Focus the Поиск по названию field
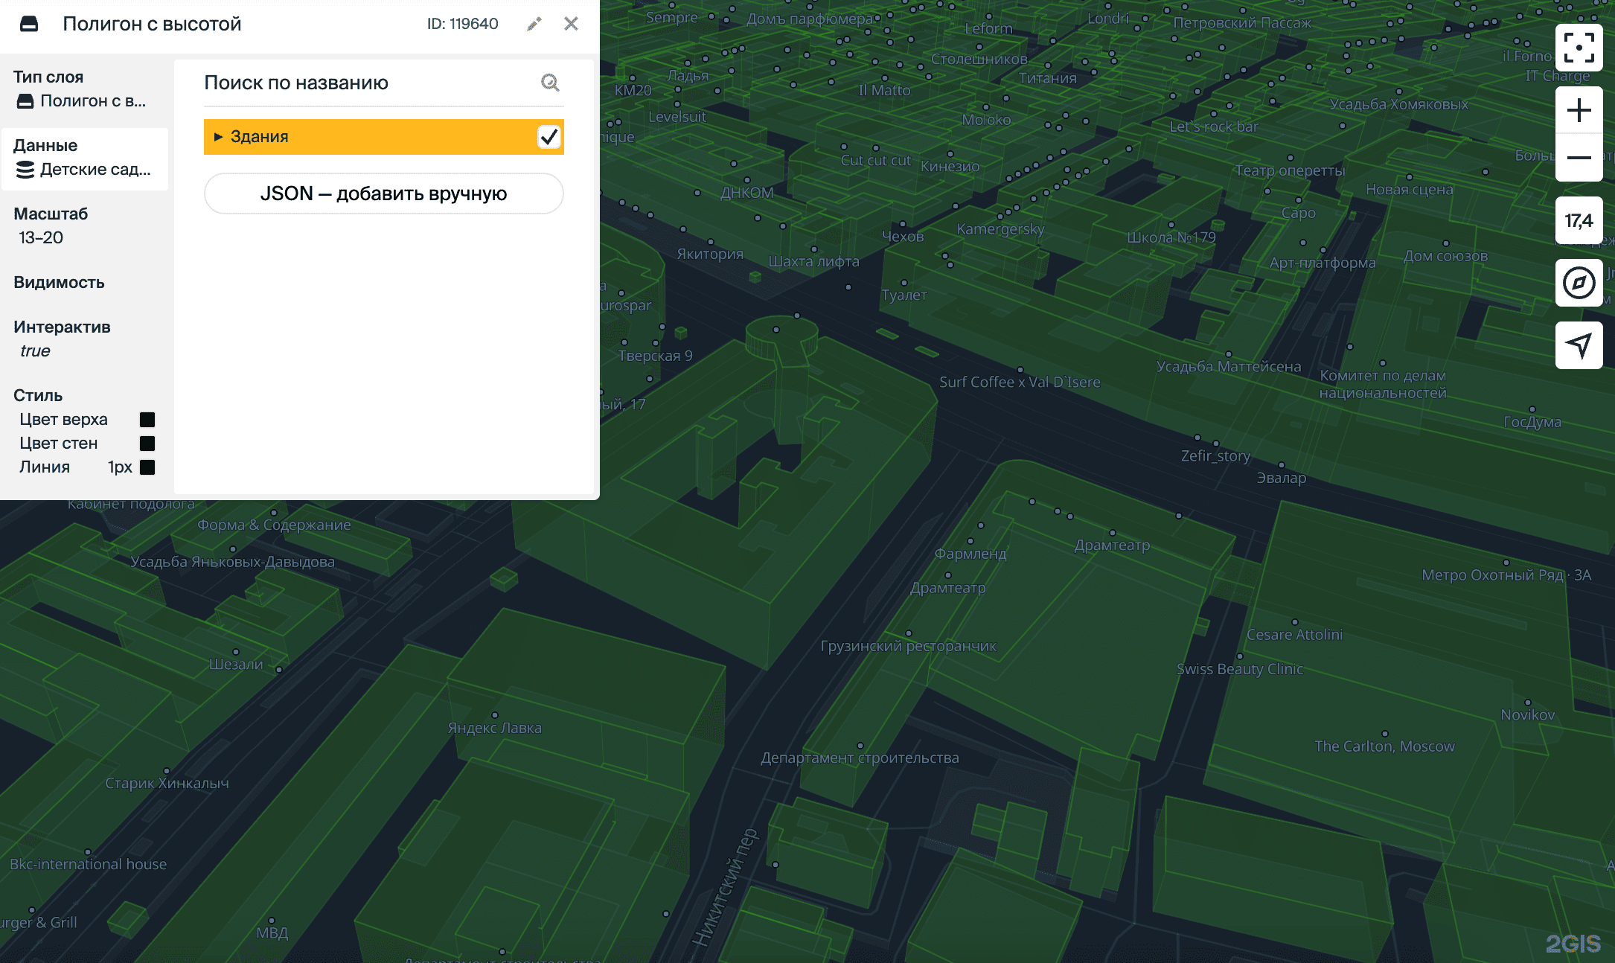Screen dimensions: 1615x963 point(368,83)
